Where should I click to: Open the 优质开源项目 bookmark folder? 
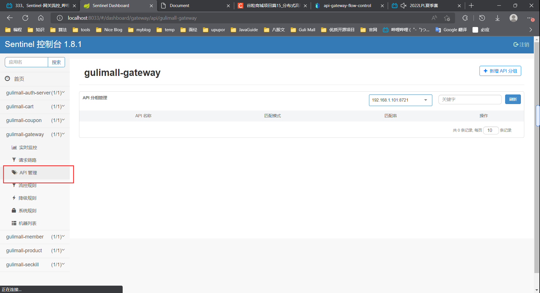[337, 30]
